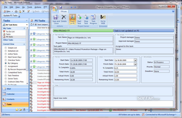Open the Calendar navigation pane

click(x=15, y=94)
